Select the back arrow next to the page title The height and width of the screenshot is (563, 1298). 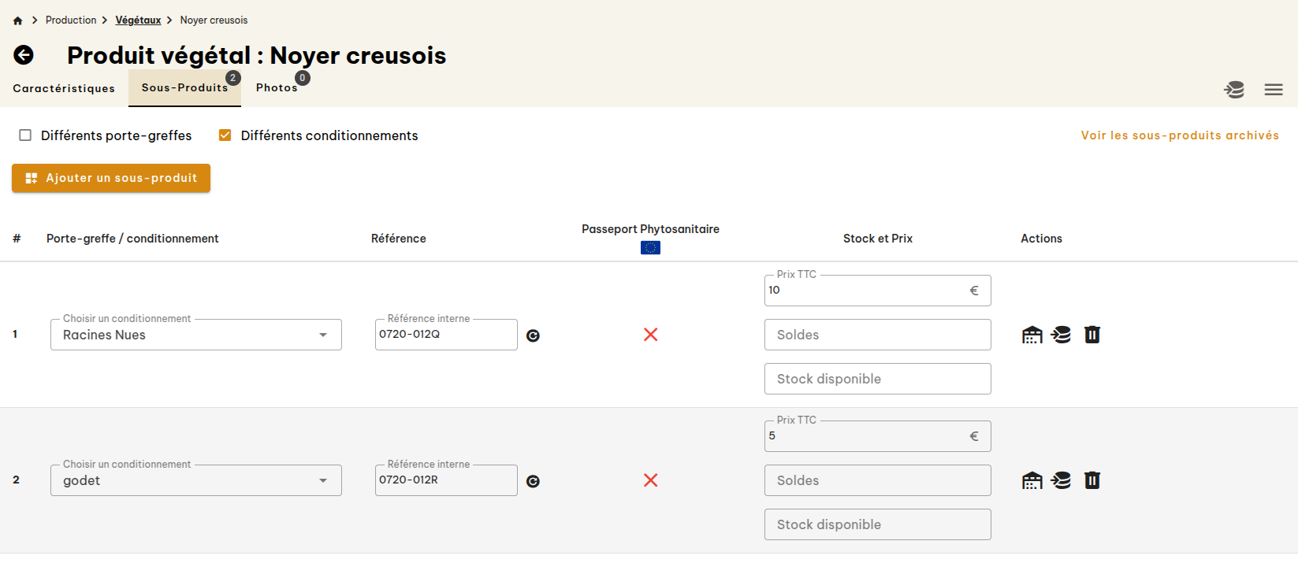[24, 55]
